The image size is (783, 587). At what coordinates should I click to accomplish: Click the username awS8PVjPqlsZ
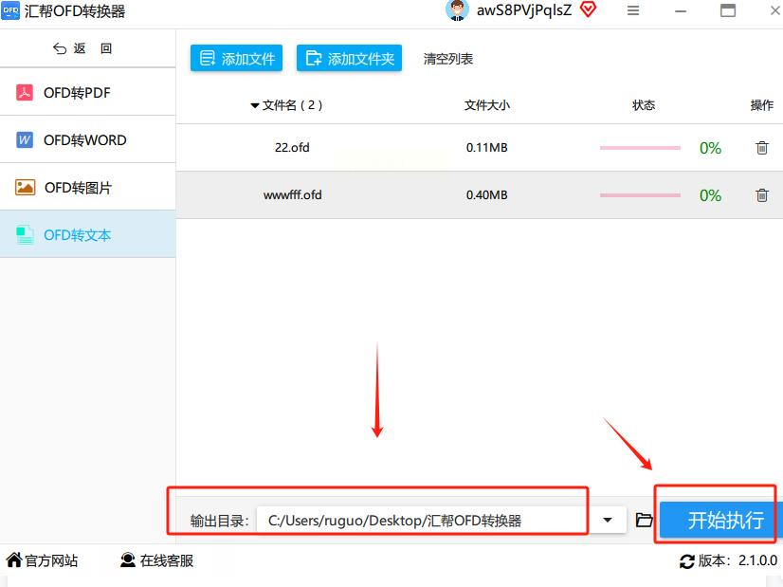click(x=524, y=10)
